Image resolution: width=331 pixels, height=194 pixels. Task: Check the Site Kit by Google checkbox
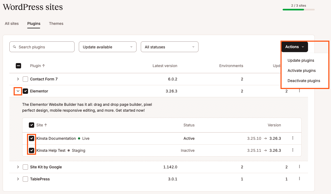(25, 167)
